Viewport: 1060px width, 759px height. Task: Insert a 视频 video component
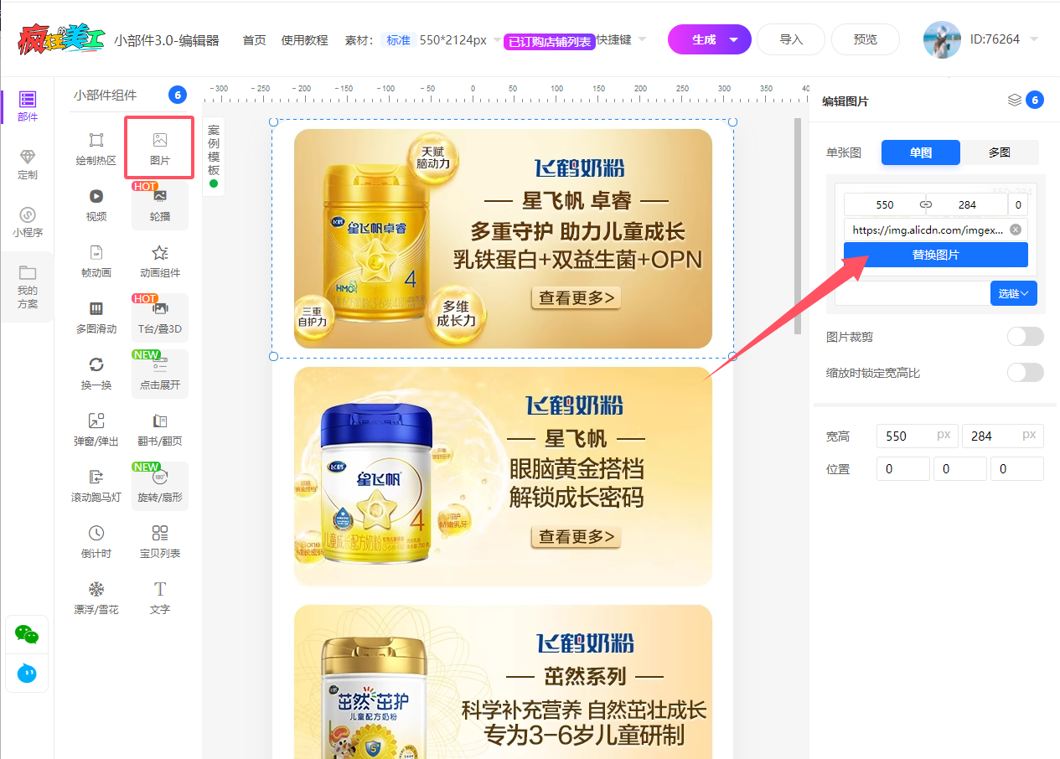tap(96, 204)
